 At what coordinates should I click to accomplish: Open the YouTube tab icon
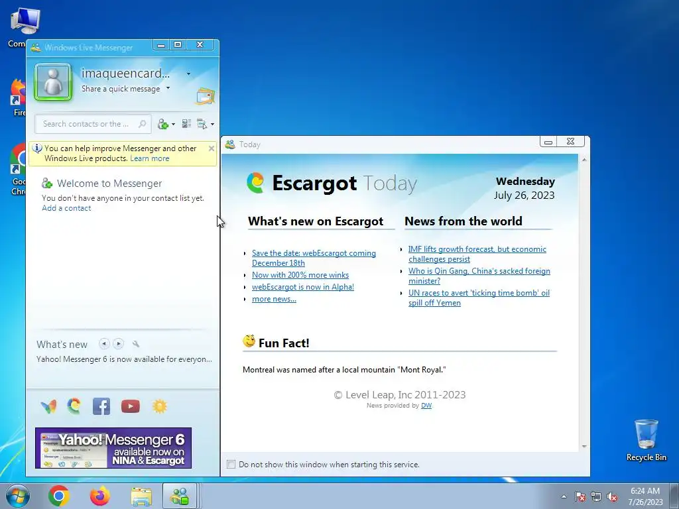click(131, 406)
